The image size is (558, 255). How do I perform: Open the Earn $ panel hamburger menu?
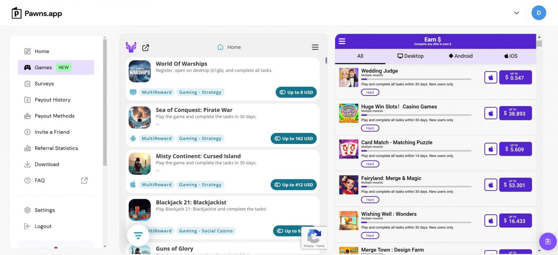pos(341,41)
